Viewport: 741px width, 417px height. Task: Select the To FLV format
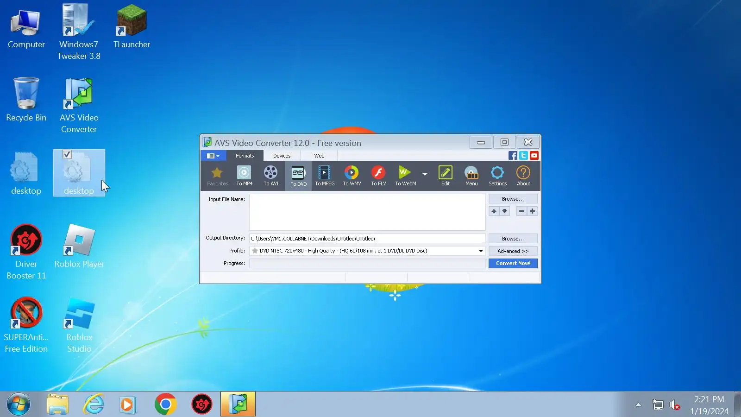pos(378,176)
